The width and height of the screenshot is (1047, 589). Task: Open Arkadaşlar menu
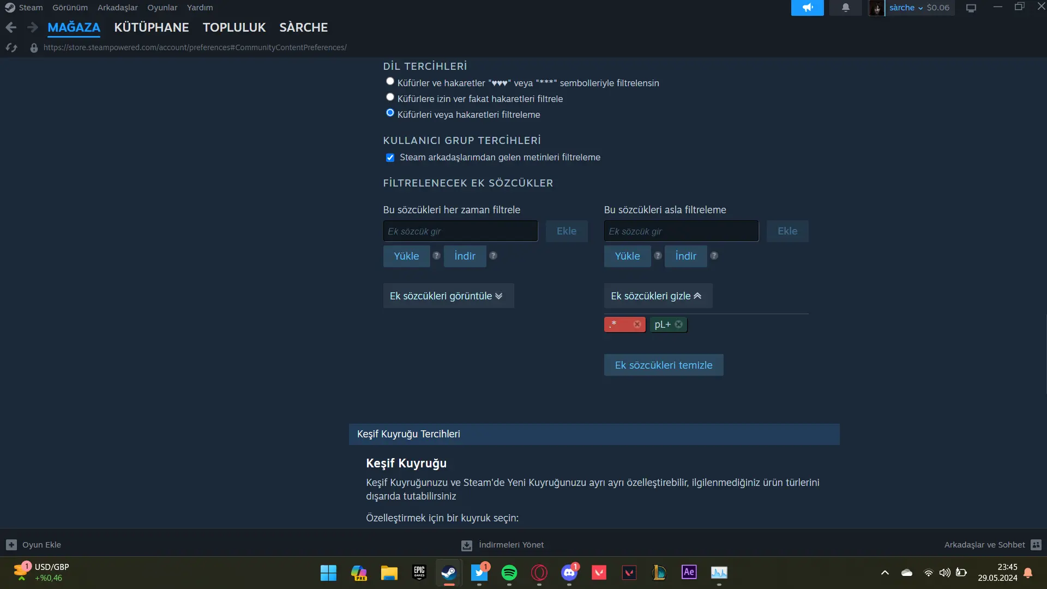click(x=117, y=8)
